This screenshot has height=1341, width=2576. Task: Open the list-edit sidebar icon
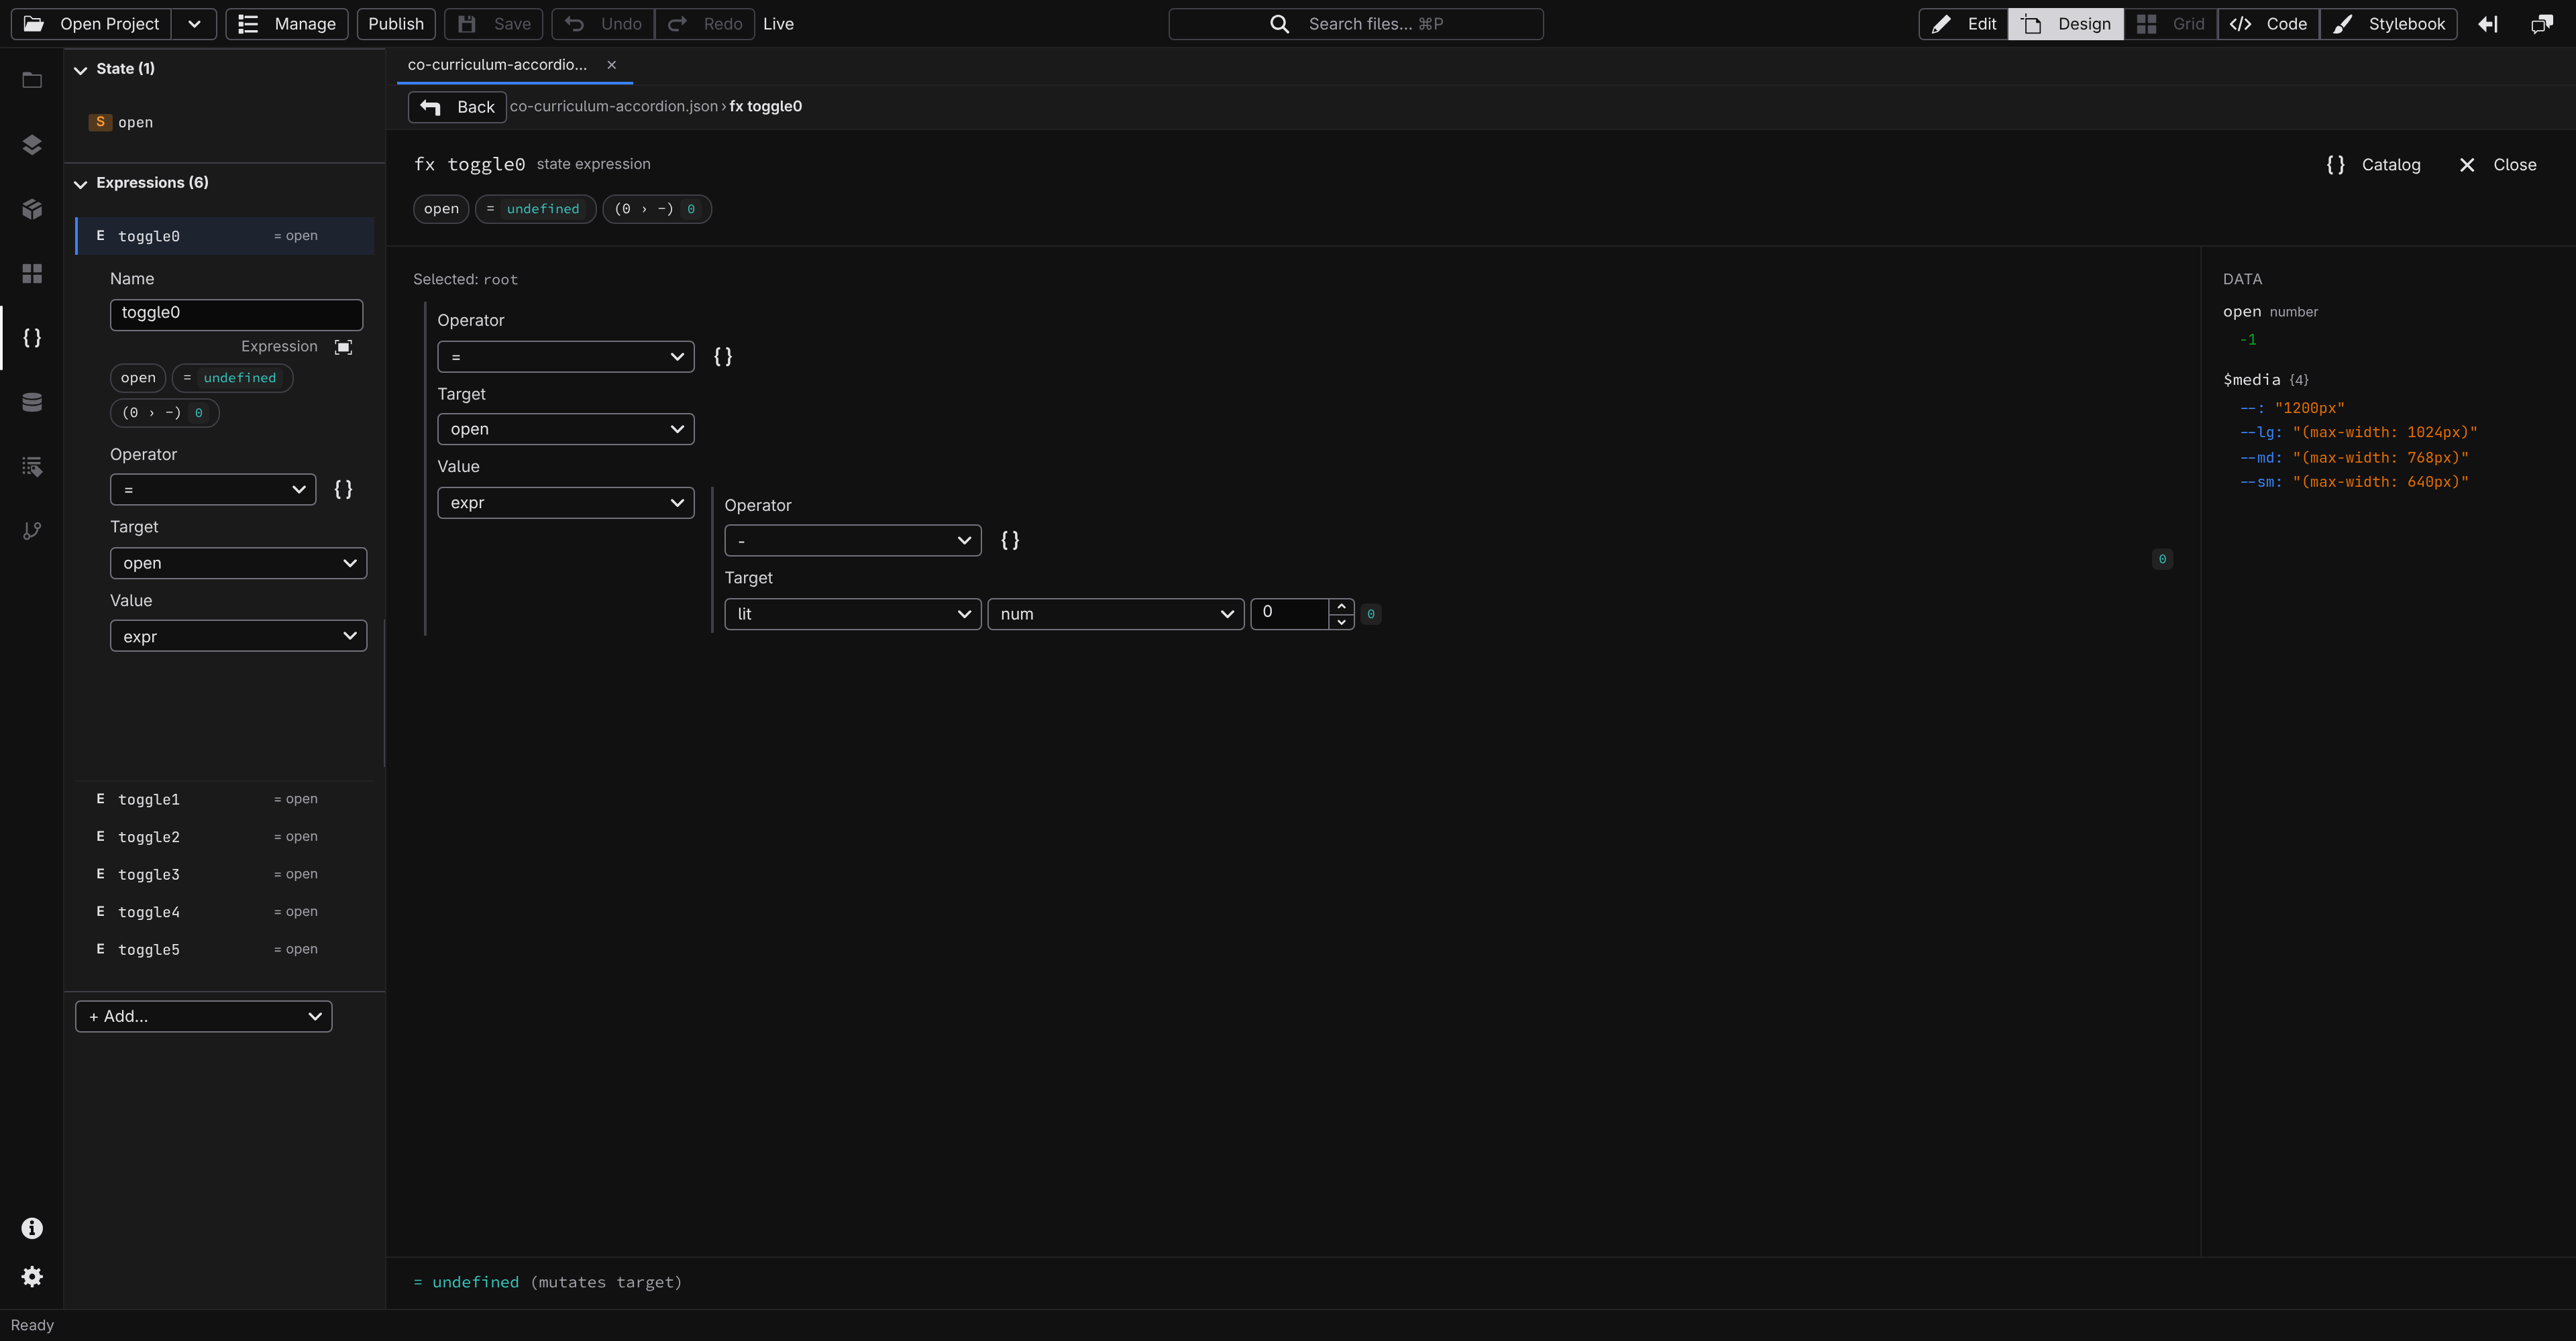tap(32, 467)
